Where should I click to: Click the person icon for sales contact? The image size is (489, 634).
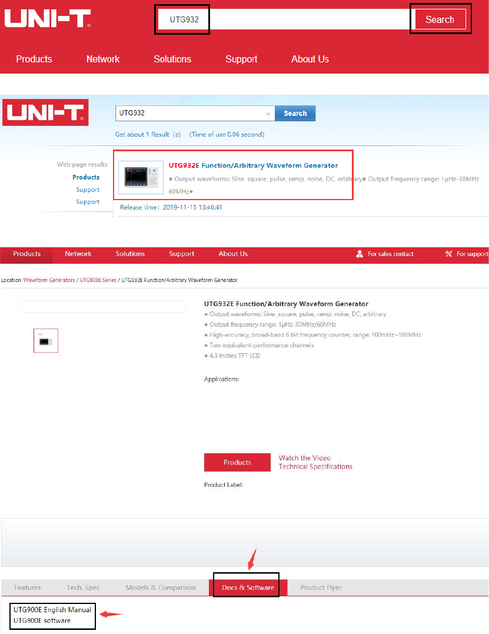click(x=360, y=254)
